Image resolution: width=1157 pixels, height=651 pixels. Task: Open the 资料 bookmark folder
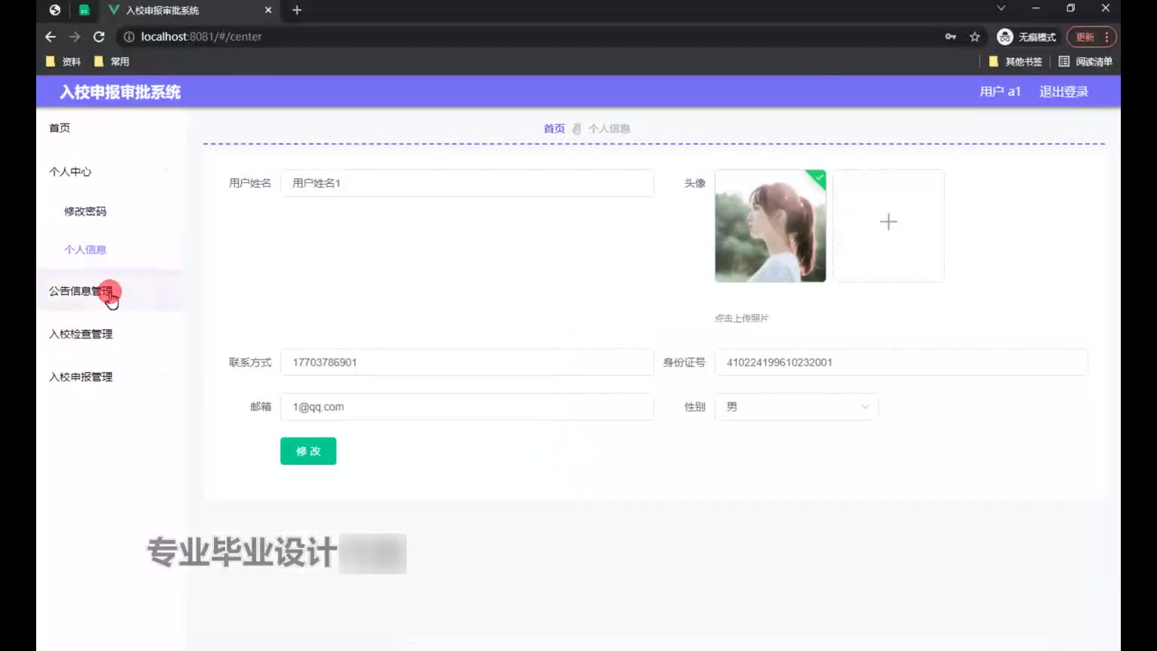pos(63,61)
